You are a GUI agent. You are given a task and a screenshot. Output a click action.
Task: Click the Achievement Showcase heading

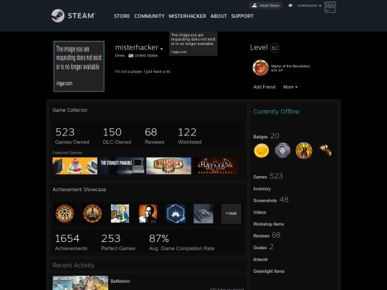tap(80, 189)
